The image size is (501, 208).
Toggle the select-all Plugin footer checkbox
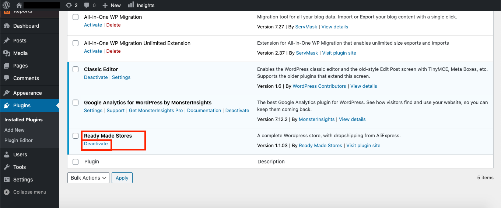(x=76, y=162)
